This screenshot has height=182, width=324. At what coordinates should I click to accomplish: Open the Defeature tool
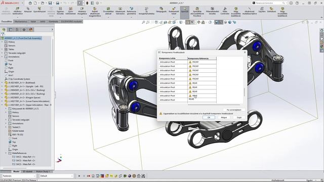coord(271,10)
